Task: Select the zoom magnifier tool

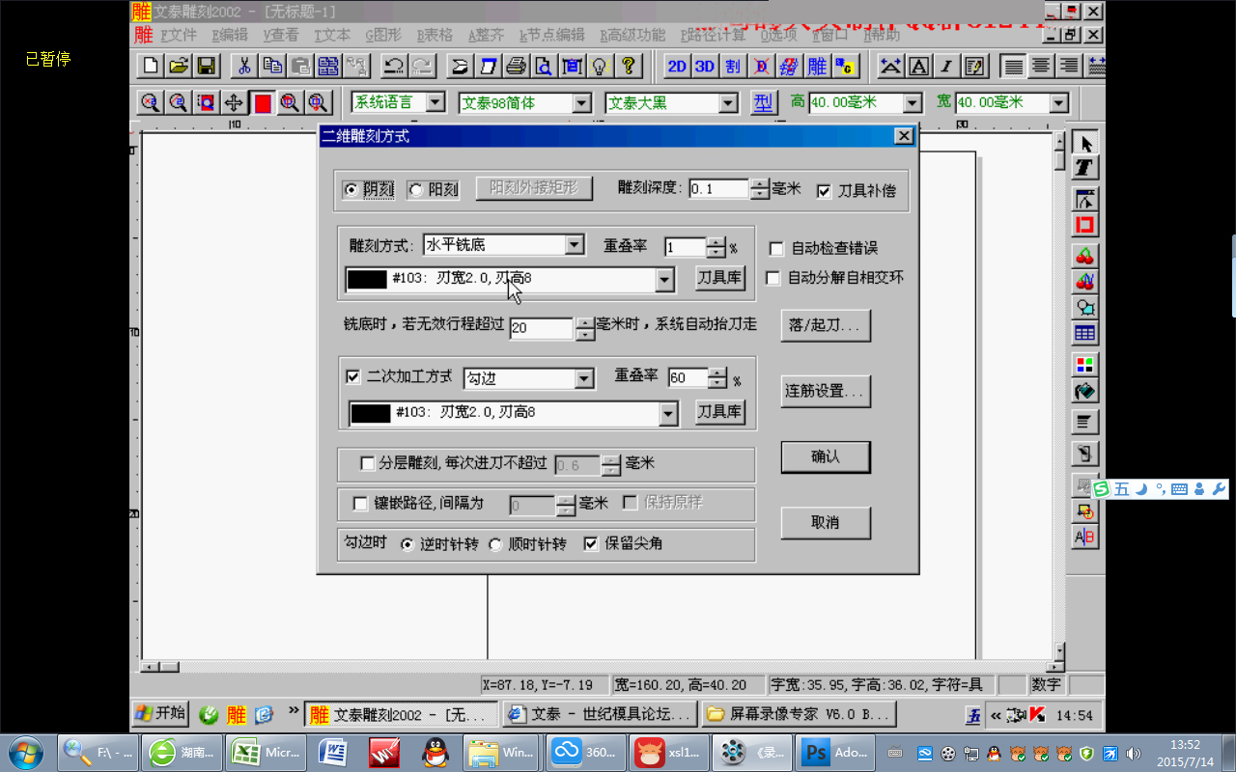Action: pyautogui.click(x=150, y=102)
